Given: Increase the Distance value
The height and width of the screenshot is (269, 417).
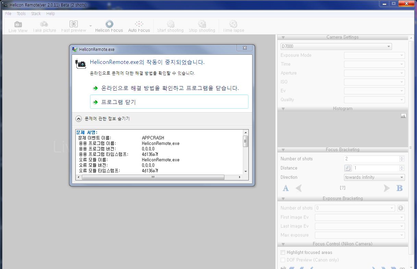Looking at the screenshot, I should tap(402, 166).
